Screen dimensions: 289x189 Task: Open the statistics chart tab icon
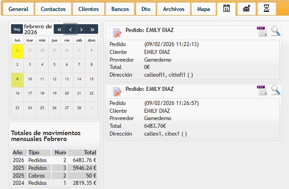(x=246, y=9)
